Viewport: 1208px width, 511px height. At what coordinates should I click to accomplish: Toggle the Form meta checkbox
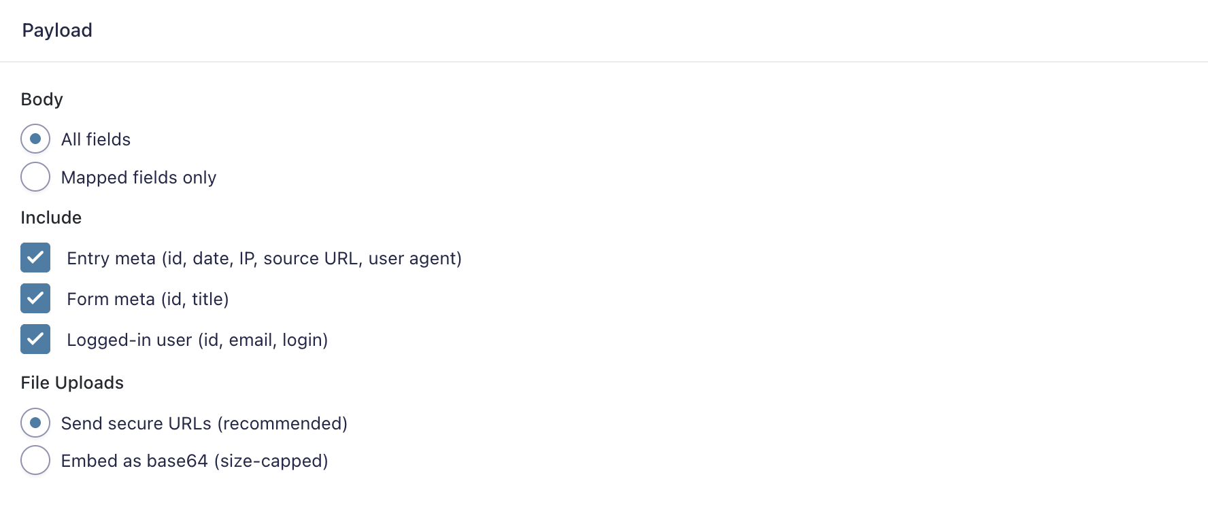point(35,298)
